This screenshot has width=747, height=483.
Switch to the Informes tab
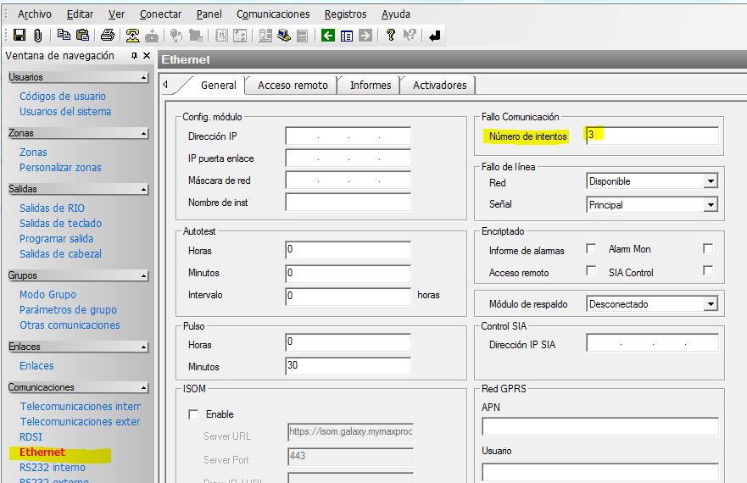[371, 86]
